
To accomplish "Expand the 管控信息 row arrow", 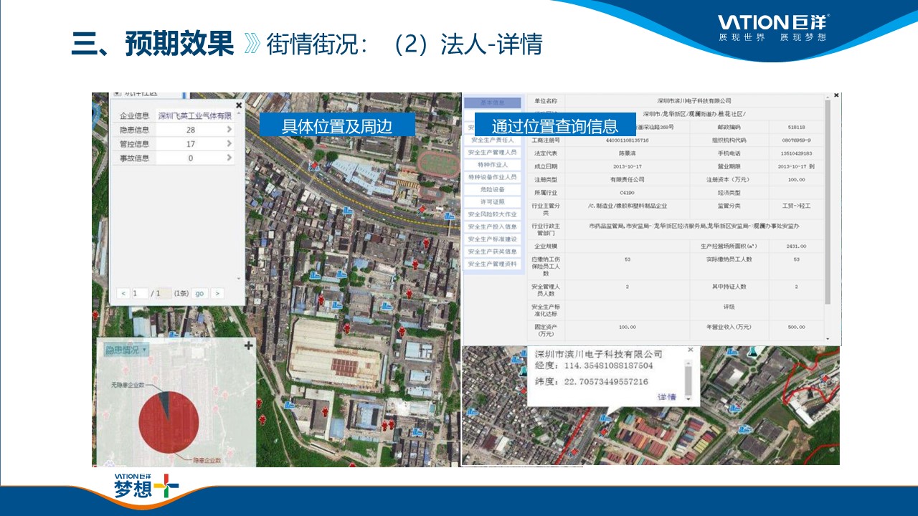I will (229, 143).
